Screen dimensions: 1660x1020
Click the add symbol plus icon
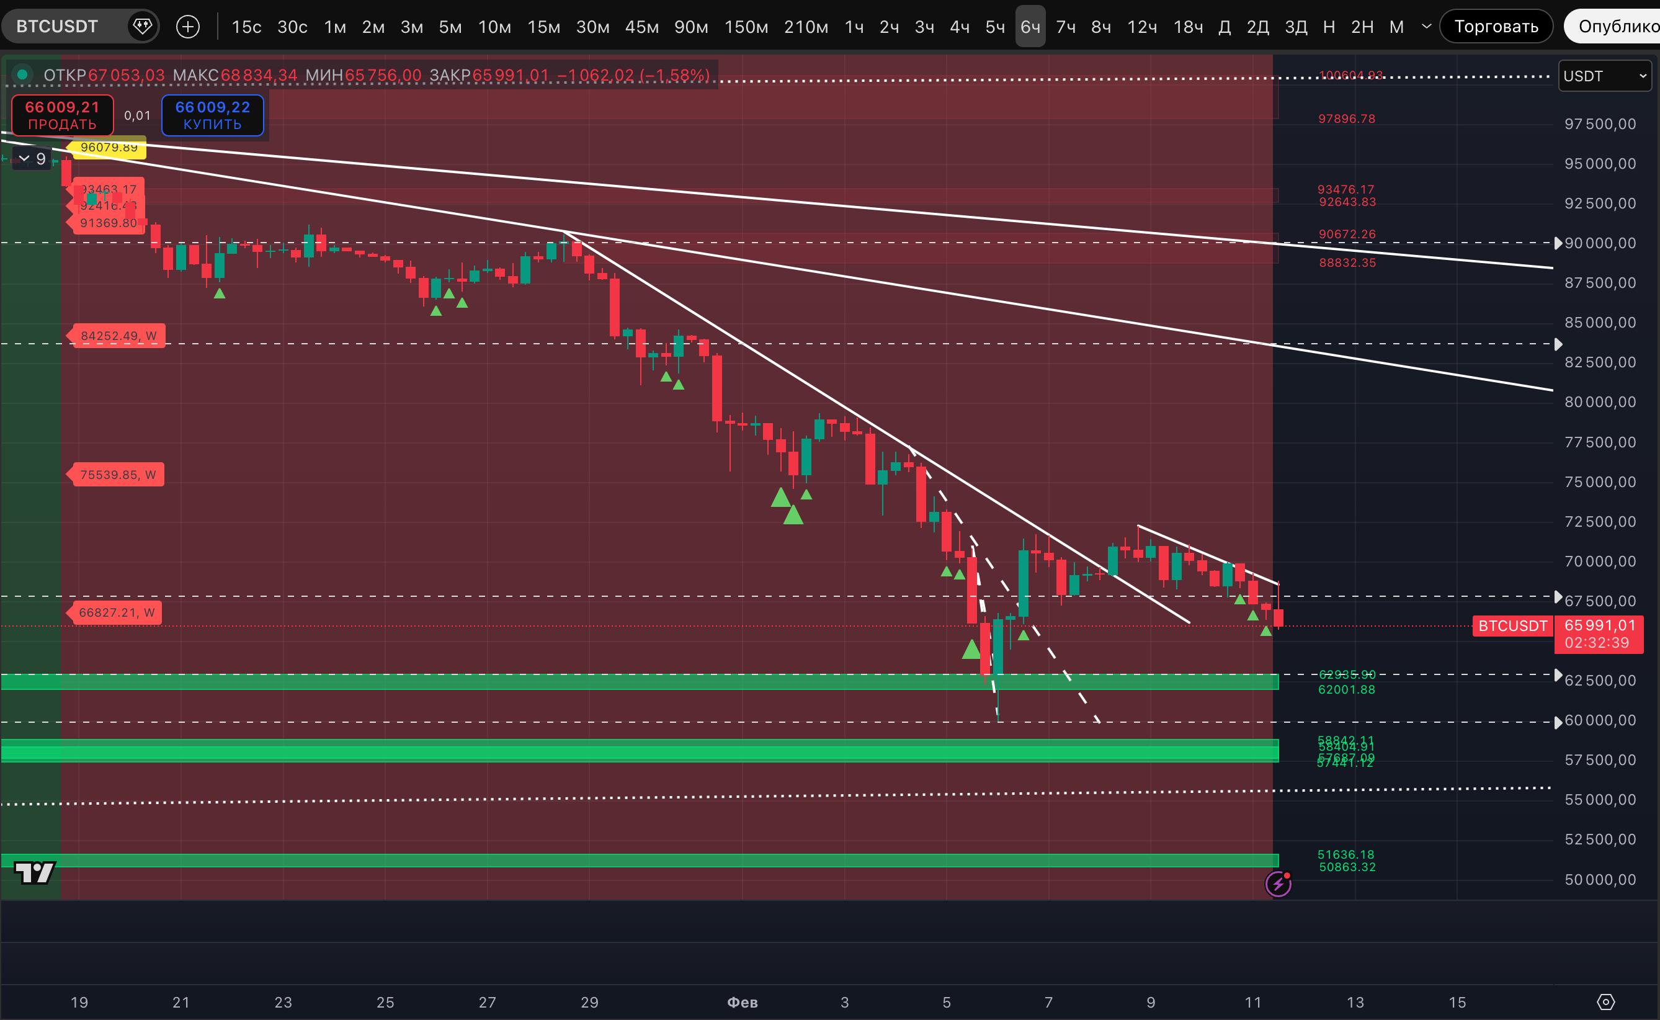(x=187, y=26)
